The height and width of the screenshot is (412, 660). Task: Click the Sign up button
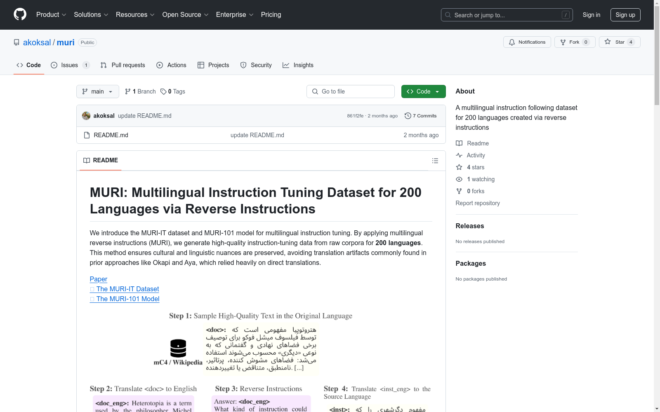tap(625, 15)
